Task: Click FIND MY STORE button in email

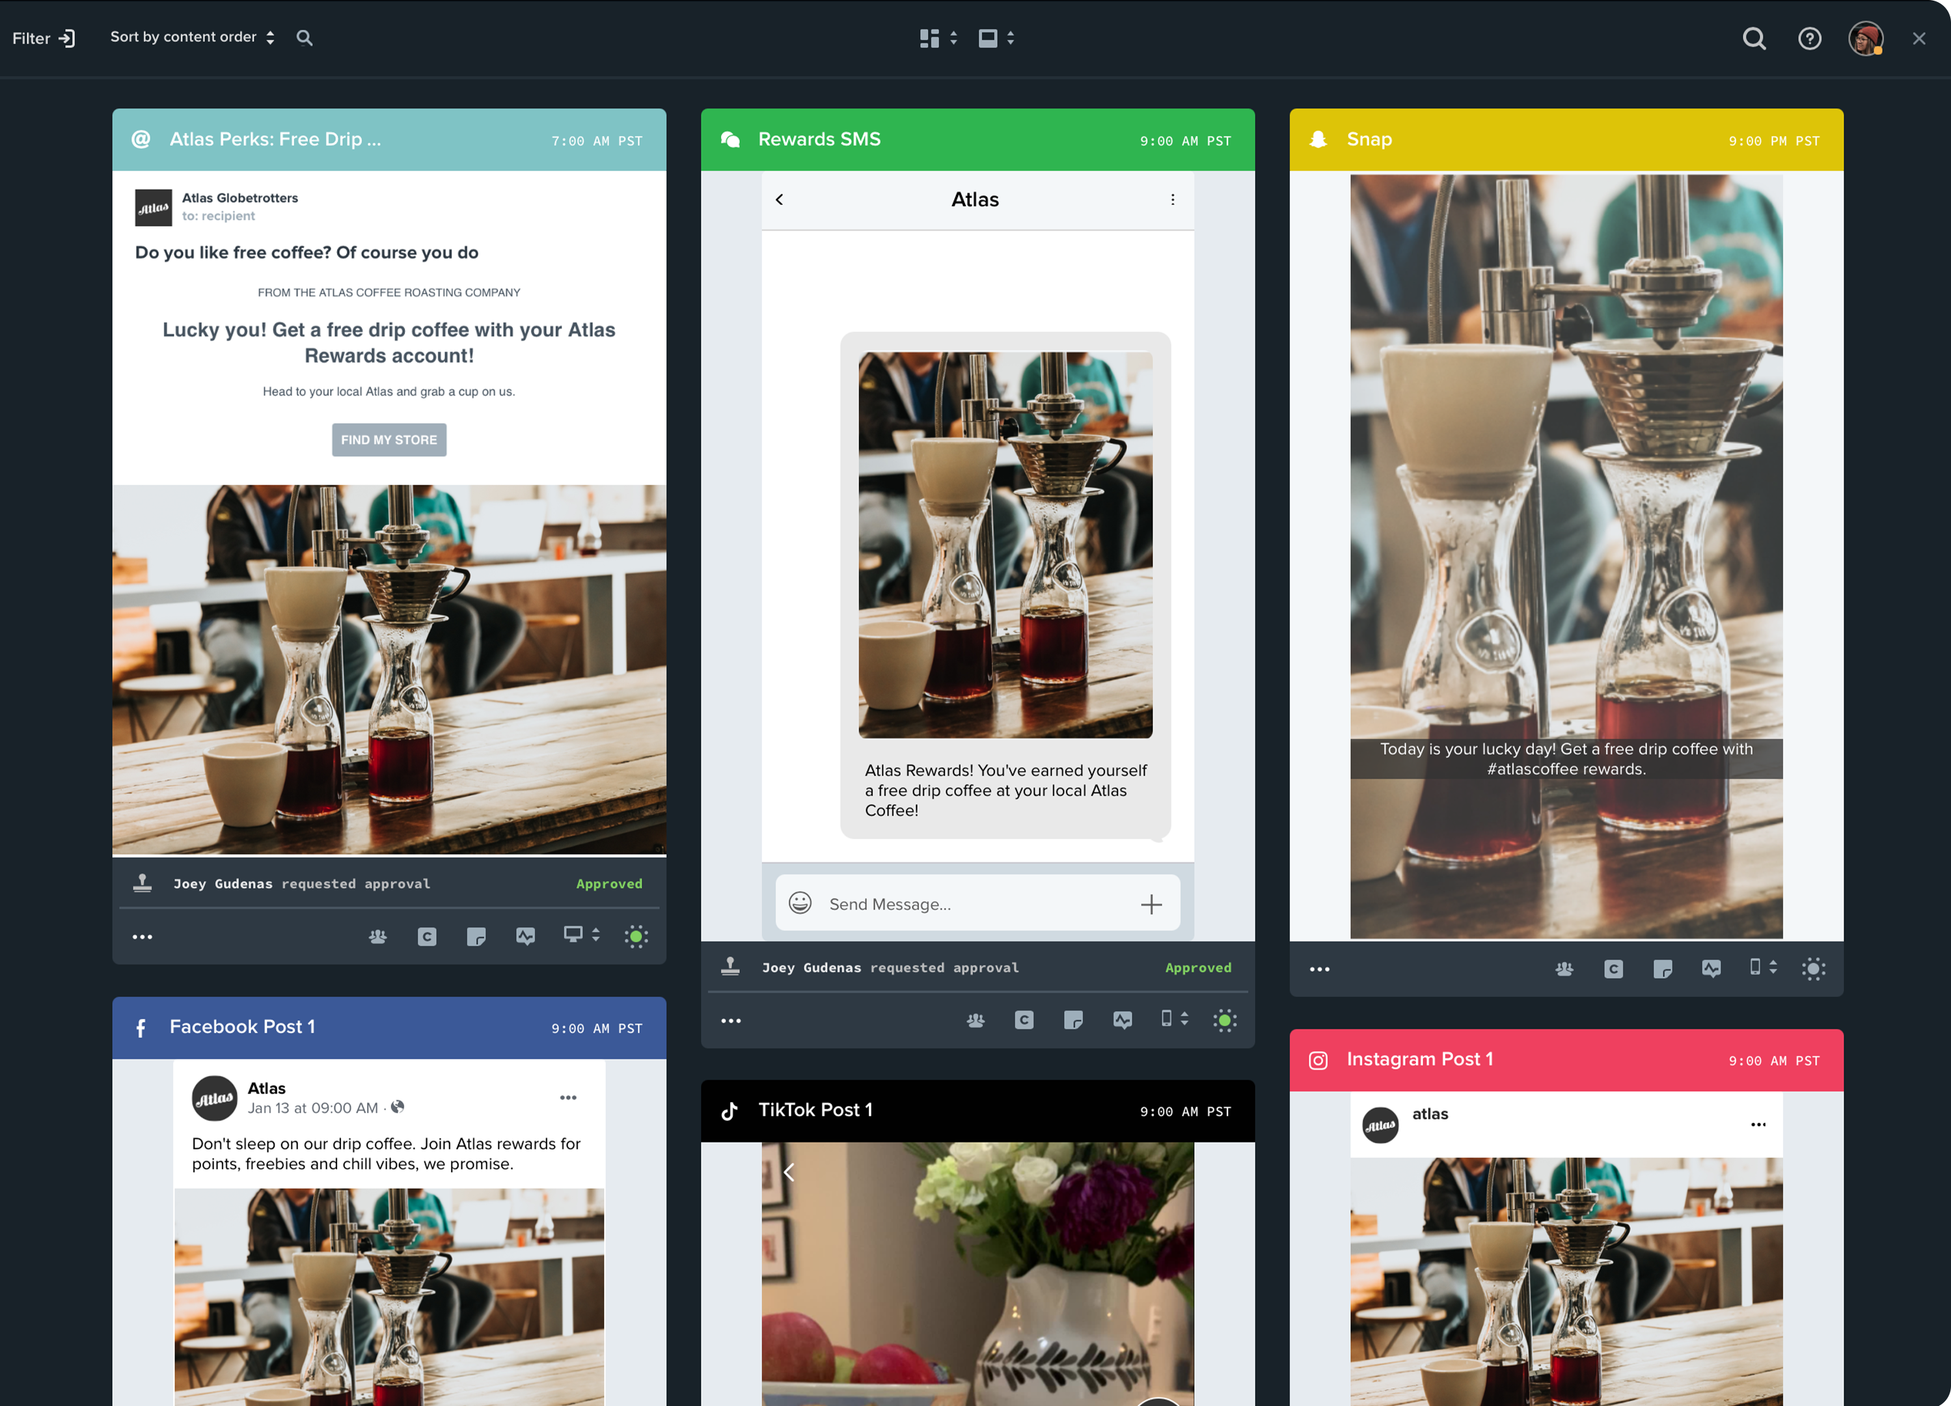Action: coord(389,439)
